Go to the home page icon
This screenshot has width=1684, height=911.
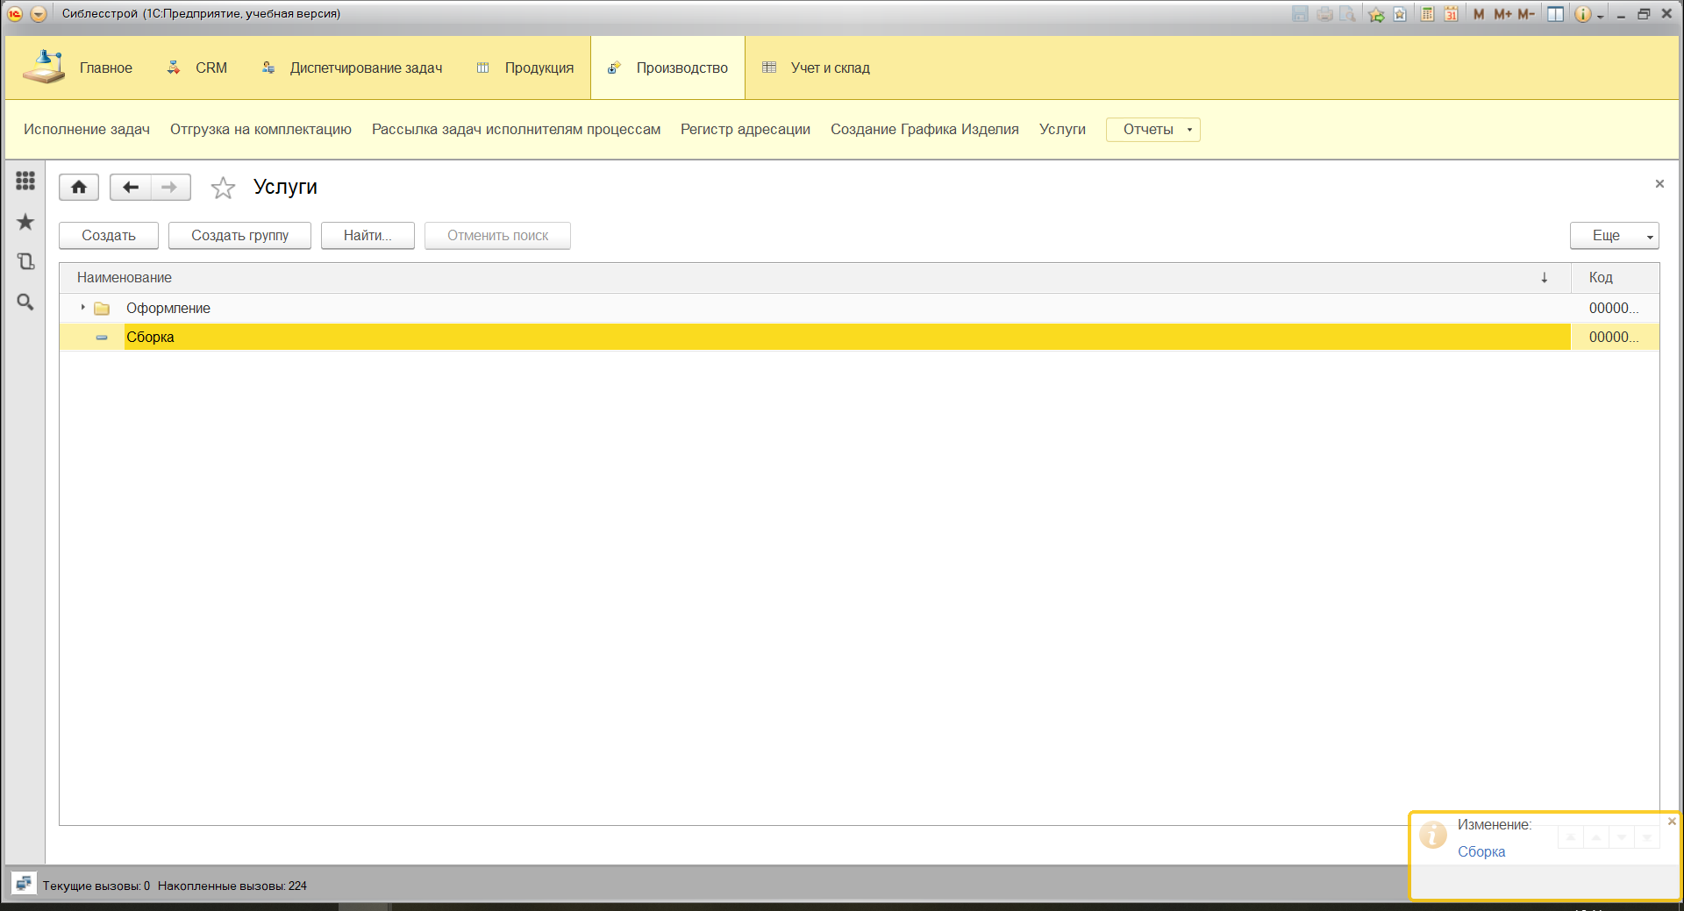[79, 187]
